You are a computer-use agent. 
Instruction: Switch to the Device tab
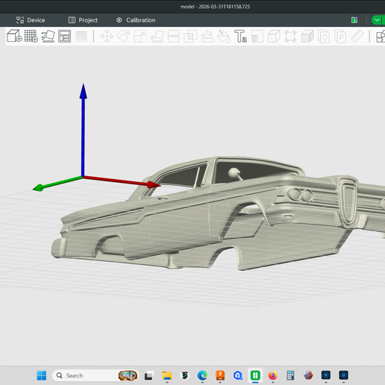click(31, 20)
